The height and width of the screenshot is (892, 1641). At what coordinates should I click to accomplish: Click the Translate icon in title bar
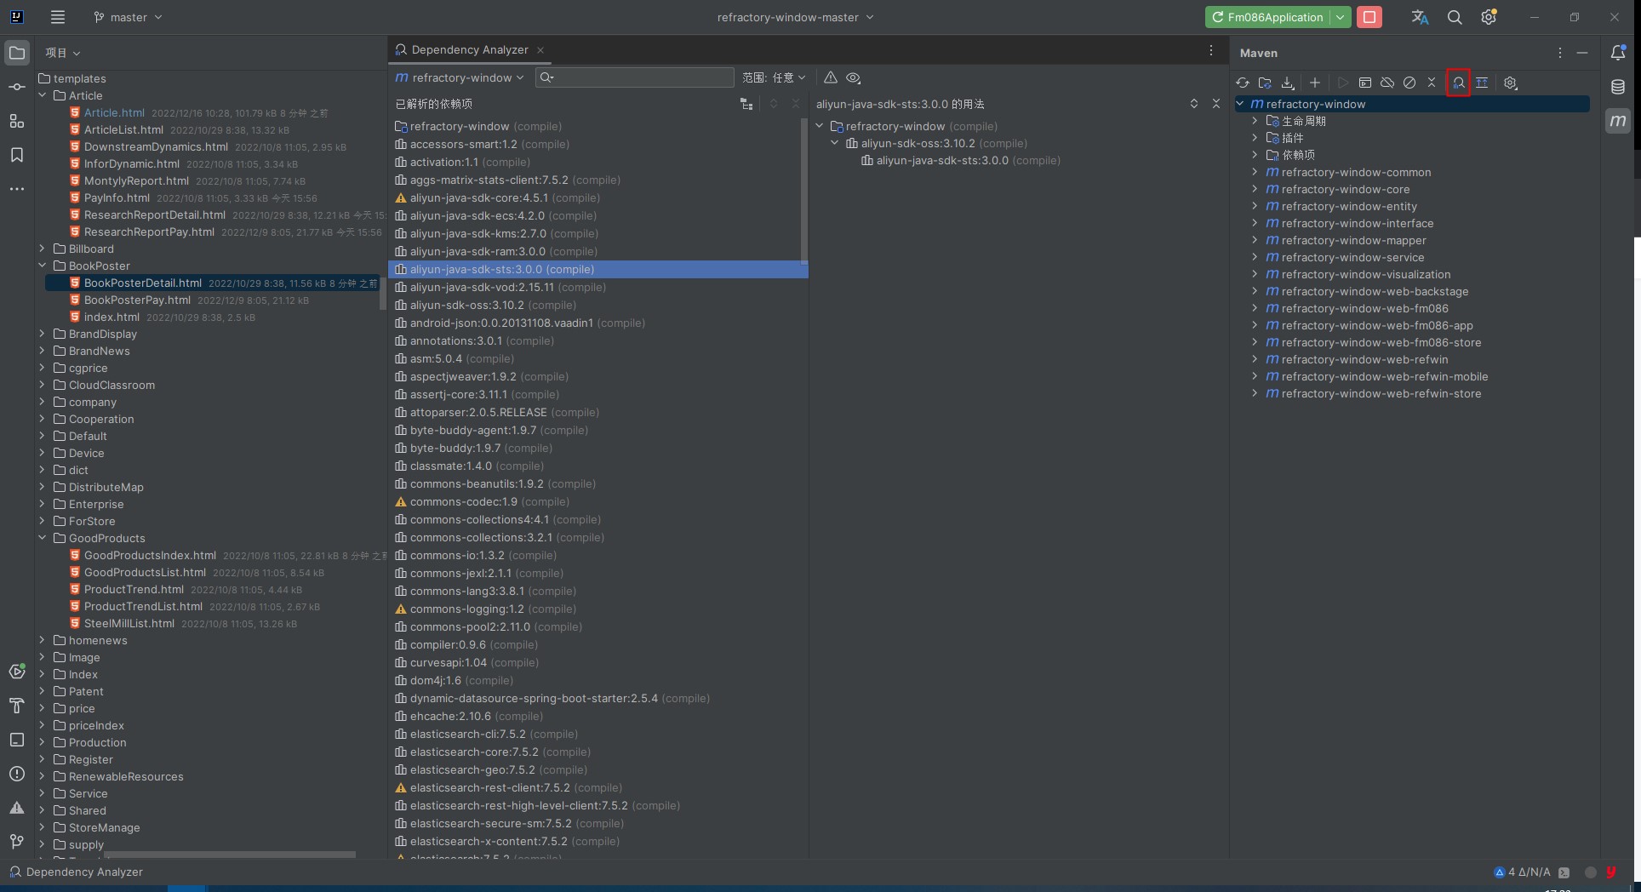pyautogui.click(x=1420, y=17)
